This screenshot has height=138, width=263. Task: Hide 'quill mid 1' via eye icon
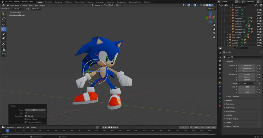(258, 24)
